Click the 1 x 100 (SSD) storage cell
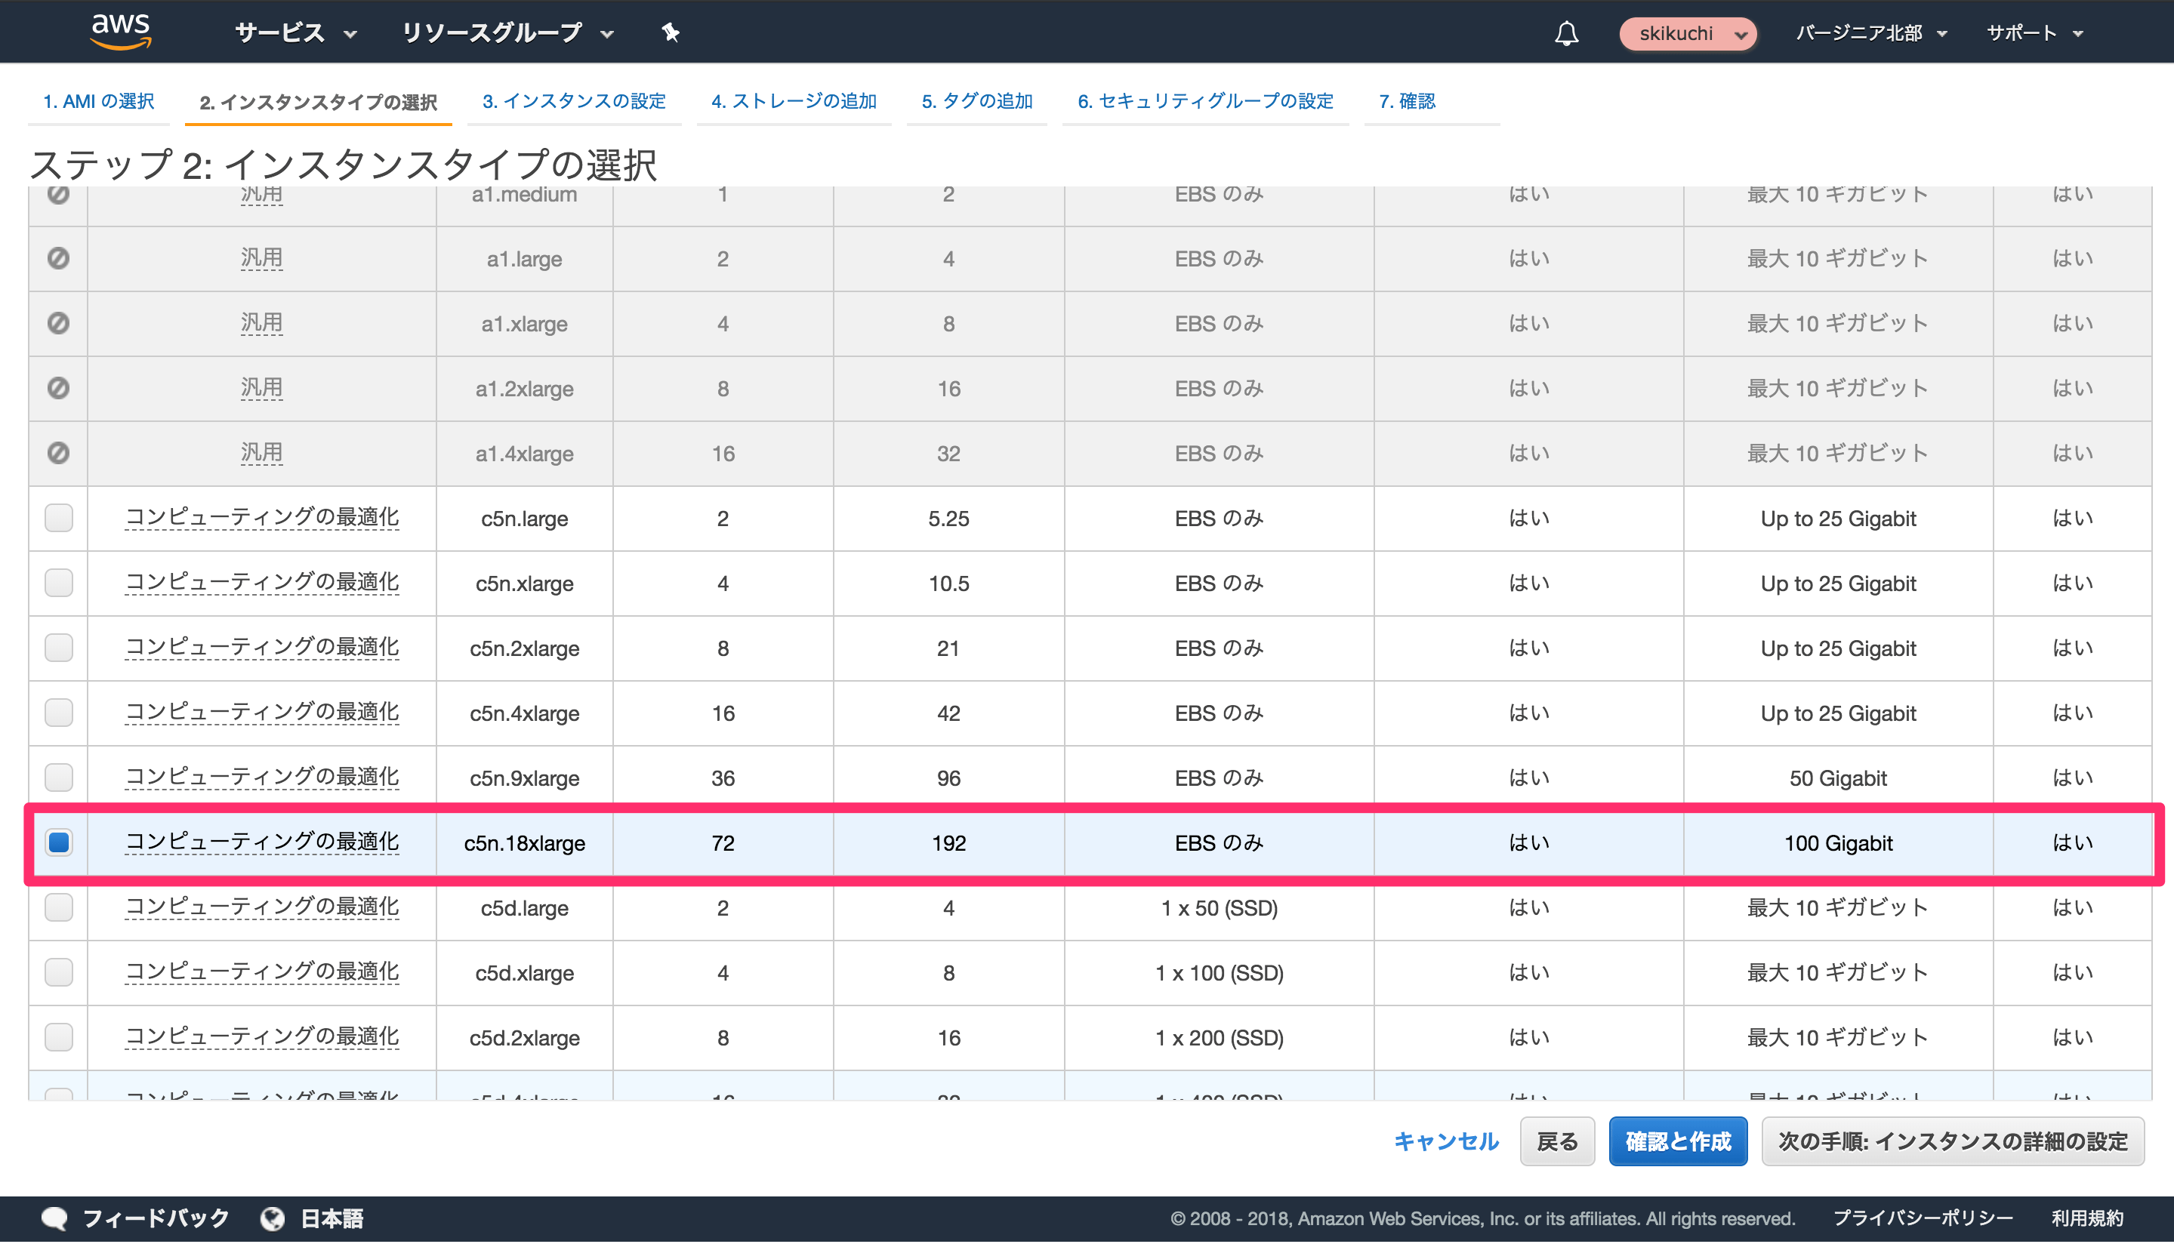Viewport: 2174px width, 1244px height. click(x=1220, y=973)
